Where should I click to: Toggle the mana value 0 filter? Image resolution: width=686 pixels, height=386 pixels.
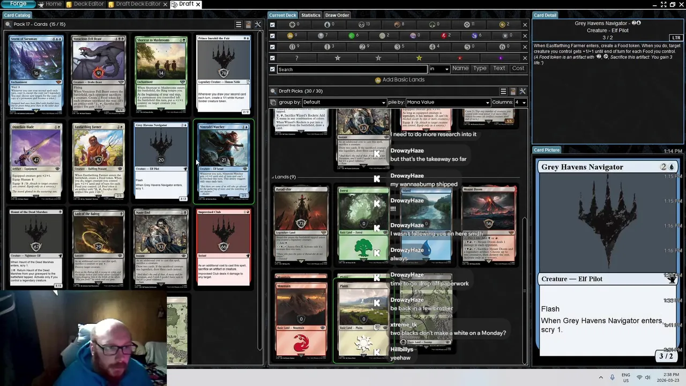tap(294, 47)
